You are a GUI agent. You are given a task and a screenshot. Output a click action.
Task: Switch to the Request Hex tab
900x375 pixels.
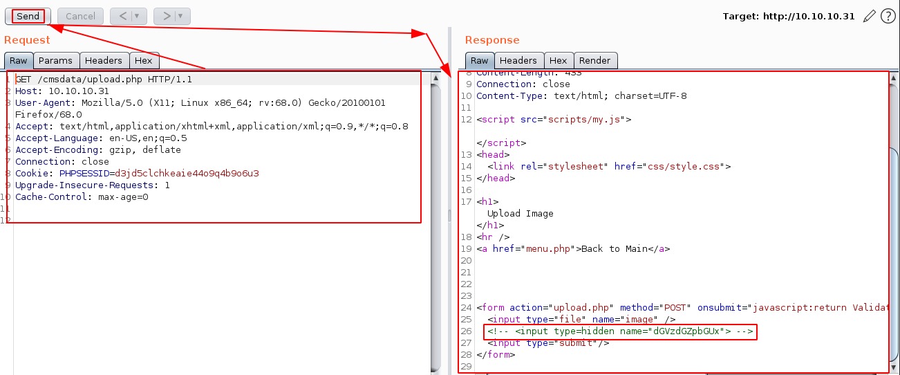(x=144, y=61)
